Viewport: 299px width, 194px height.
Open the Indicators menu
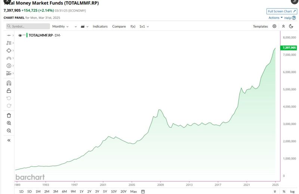(100, 26)
